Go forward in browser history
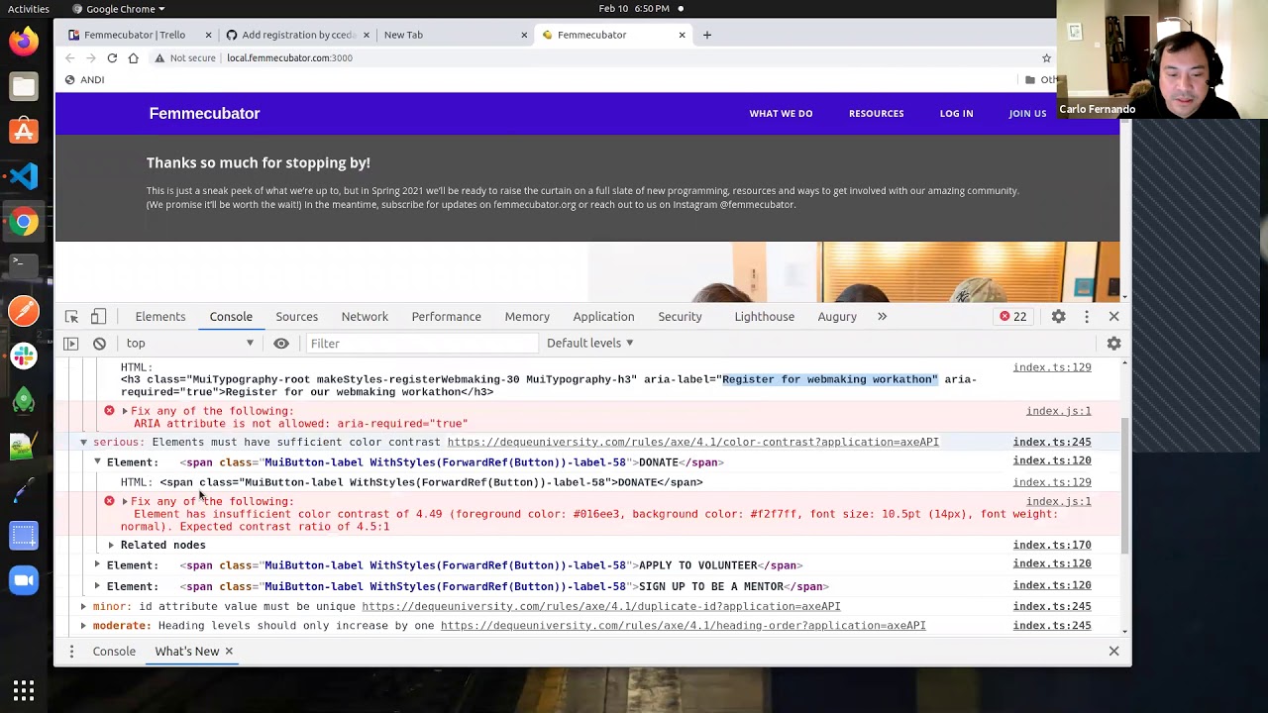Viewport: 1268px width, 713px height. click(91, 58)
